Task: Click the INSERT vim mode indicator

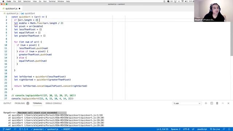Action: (67, 129)
